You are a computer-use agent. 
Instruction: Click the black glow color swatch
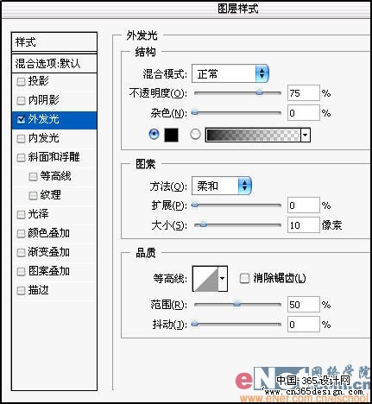click(x=171, y=135)
